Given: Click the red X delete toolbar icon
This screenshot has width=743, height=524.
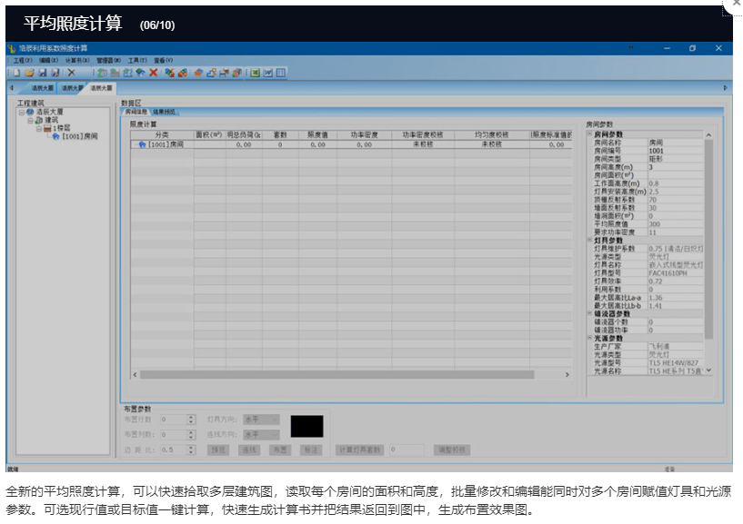Looking at the screenshot, I should [153, 73].
